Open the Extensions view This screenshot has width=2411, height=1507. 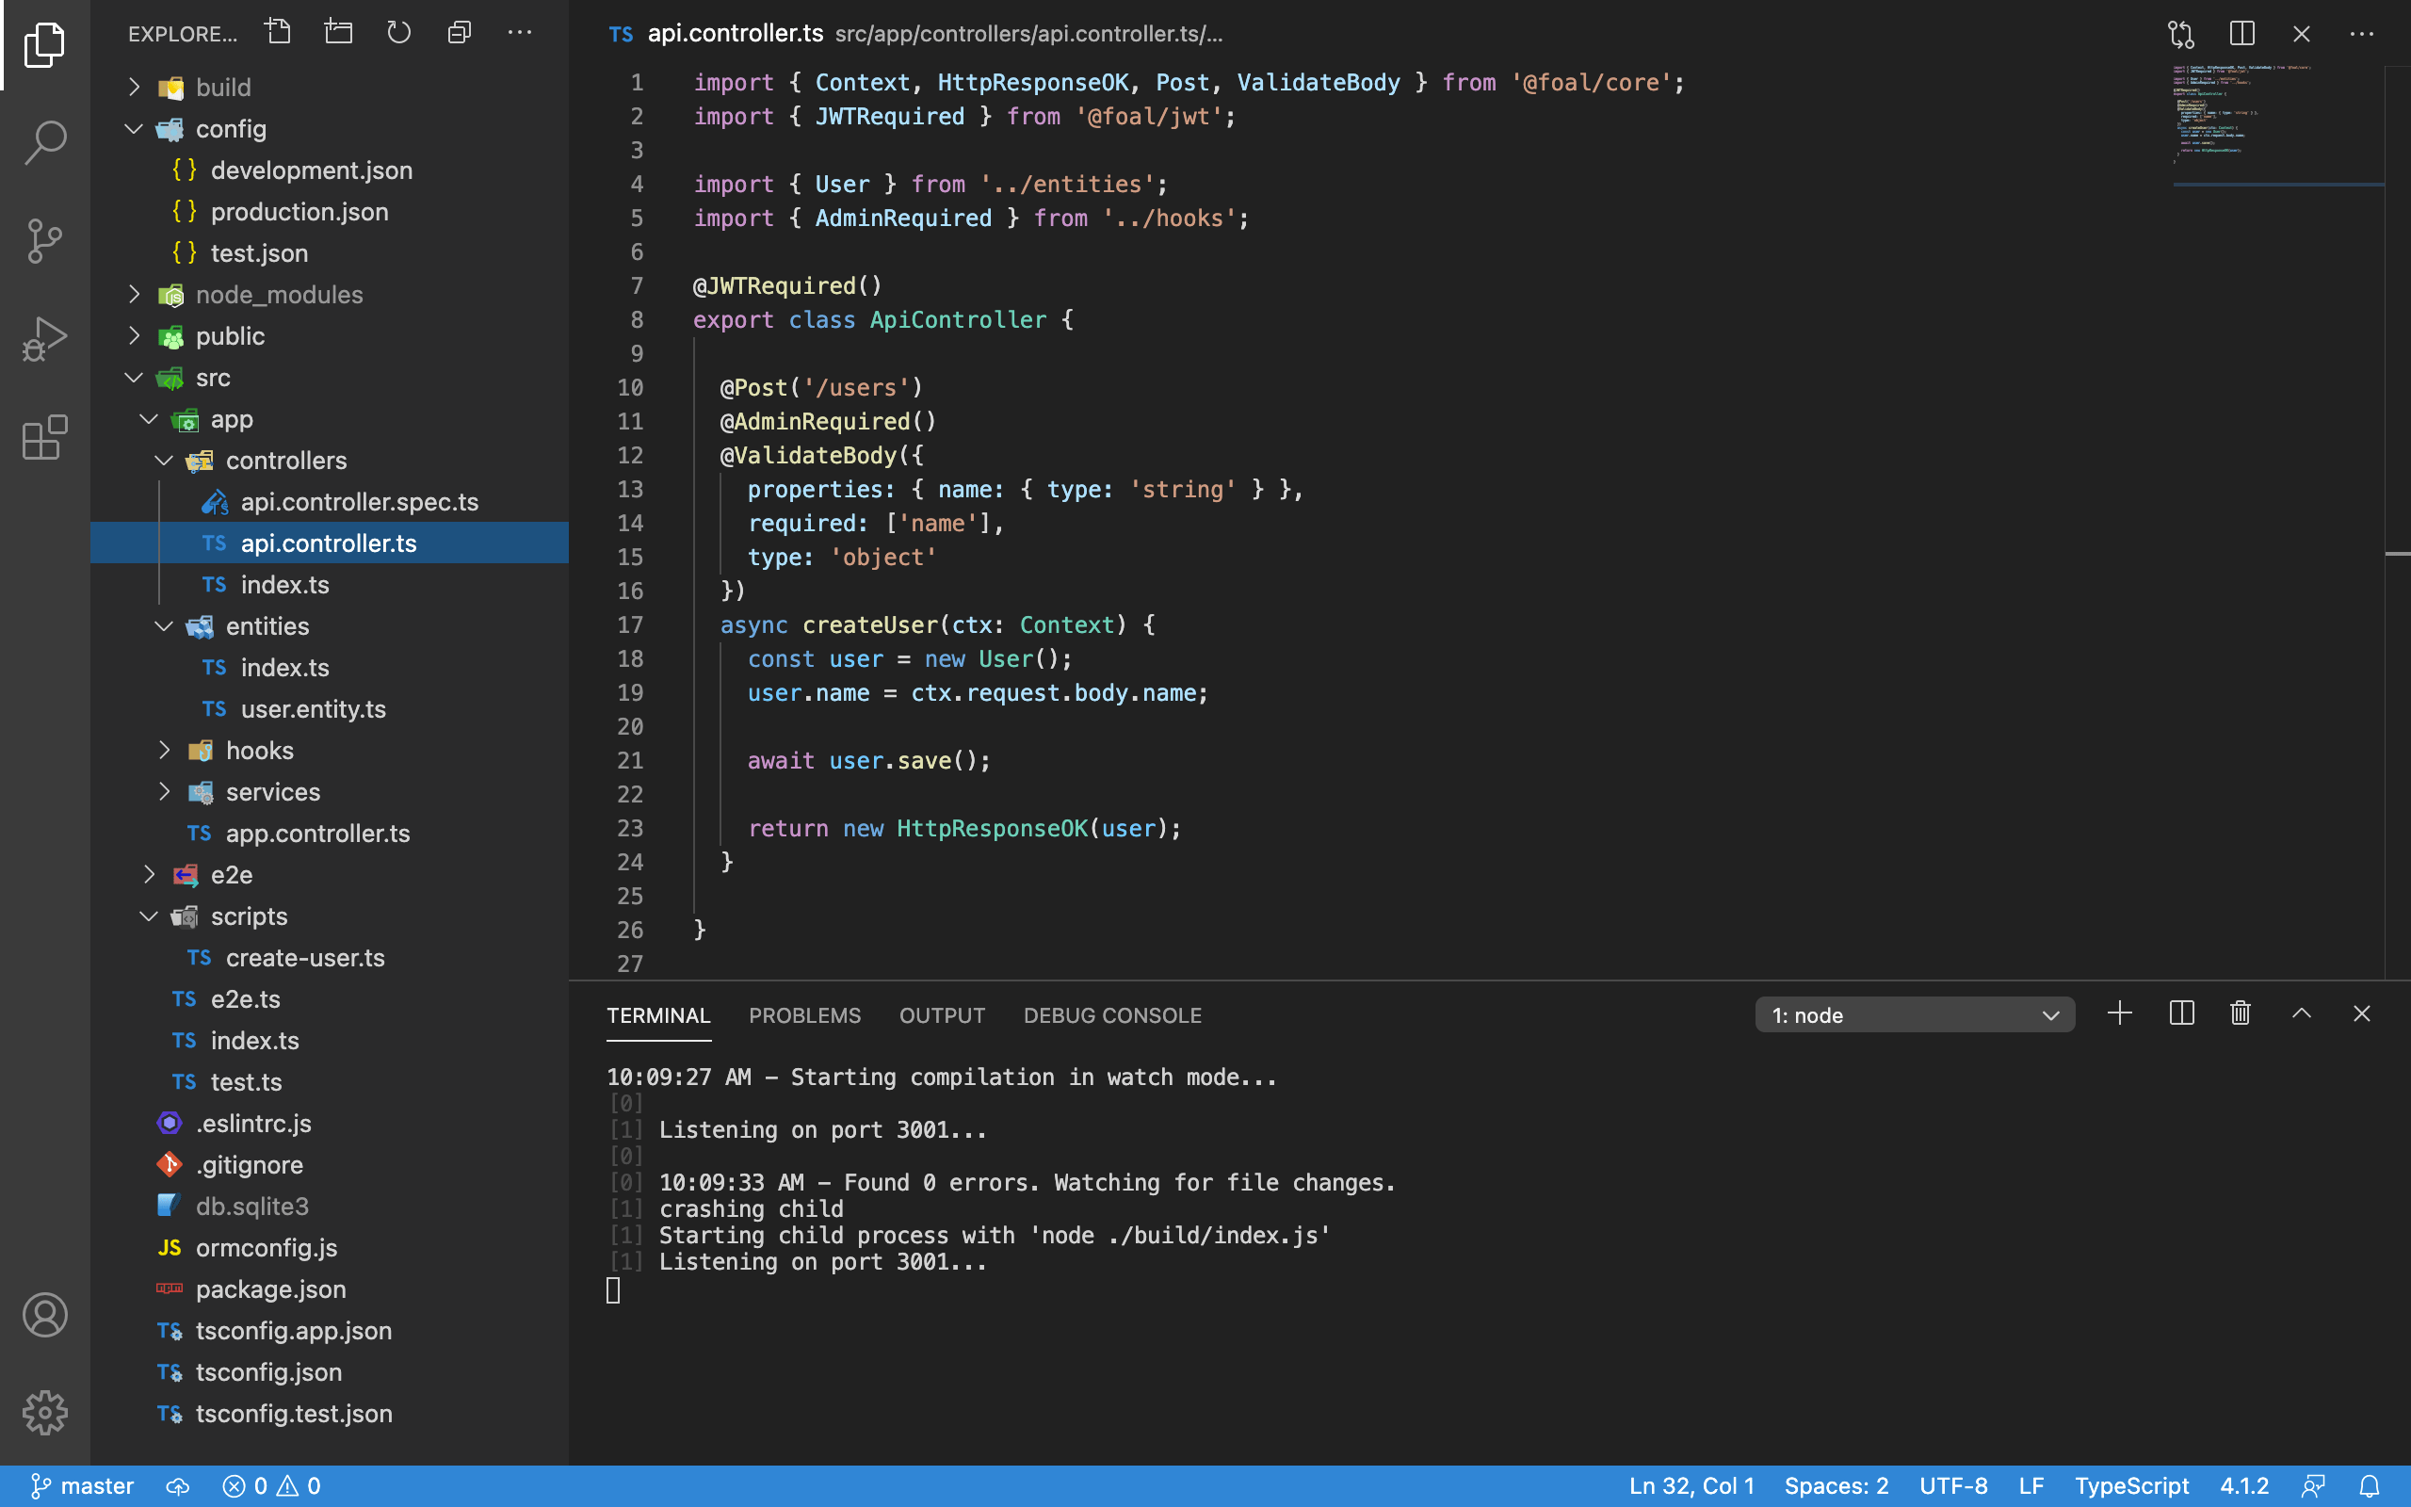pos(45,438)
